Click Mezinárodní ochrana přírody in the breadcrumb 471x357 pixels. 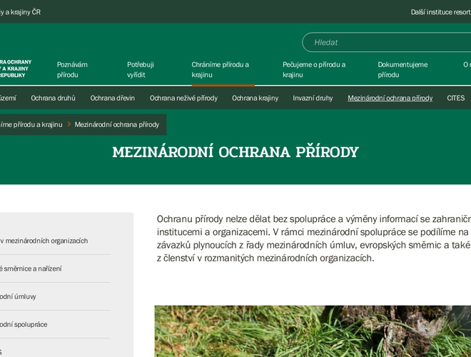coord(116,124)
